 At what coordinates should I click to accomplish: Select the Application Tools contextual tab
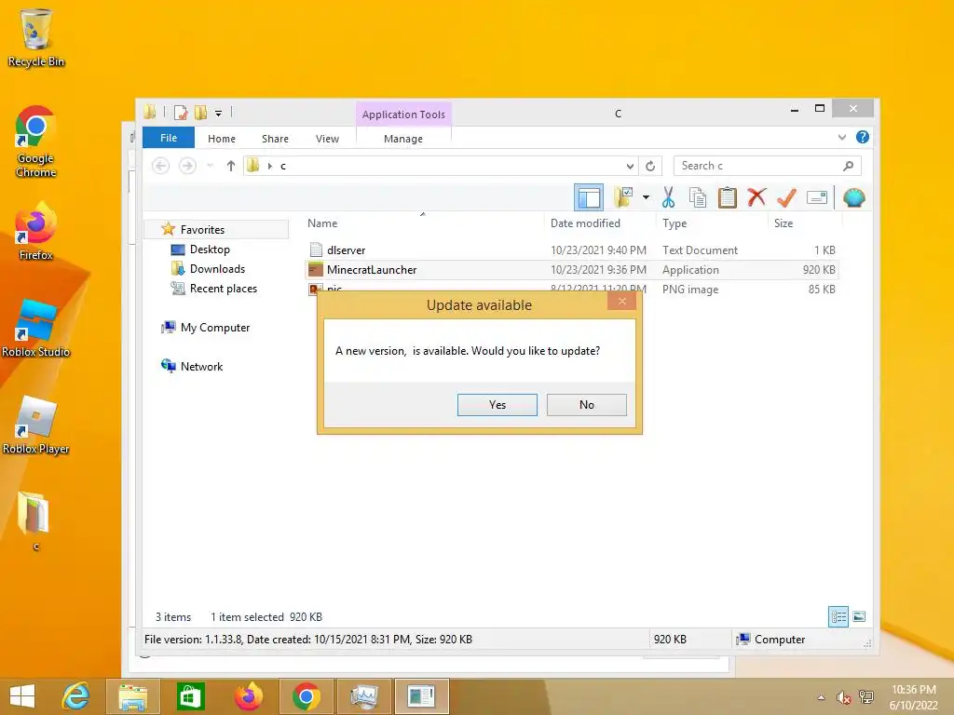tap(403, 115)
